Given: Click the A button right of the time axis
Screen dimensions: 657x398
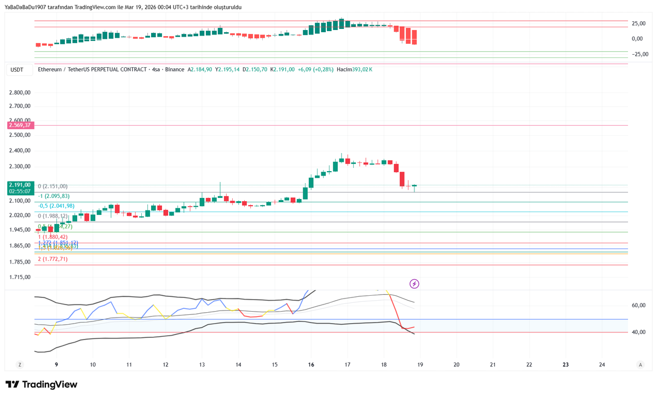Looking at the screenshot, I should click(x=641, y=364).
